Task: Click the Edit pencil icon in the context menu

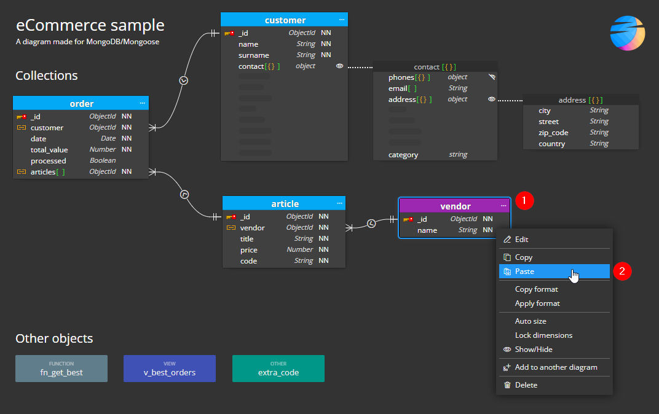Action: 507,239
